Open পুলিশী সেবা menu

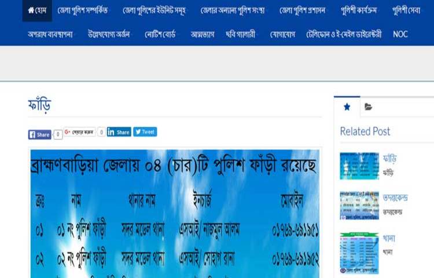pyautogui.click(x=406, y=10)
